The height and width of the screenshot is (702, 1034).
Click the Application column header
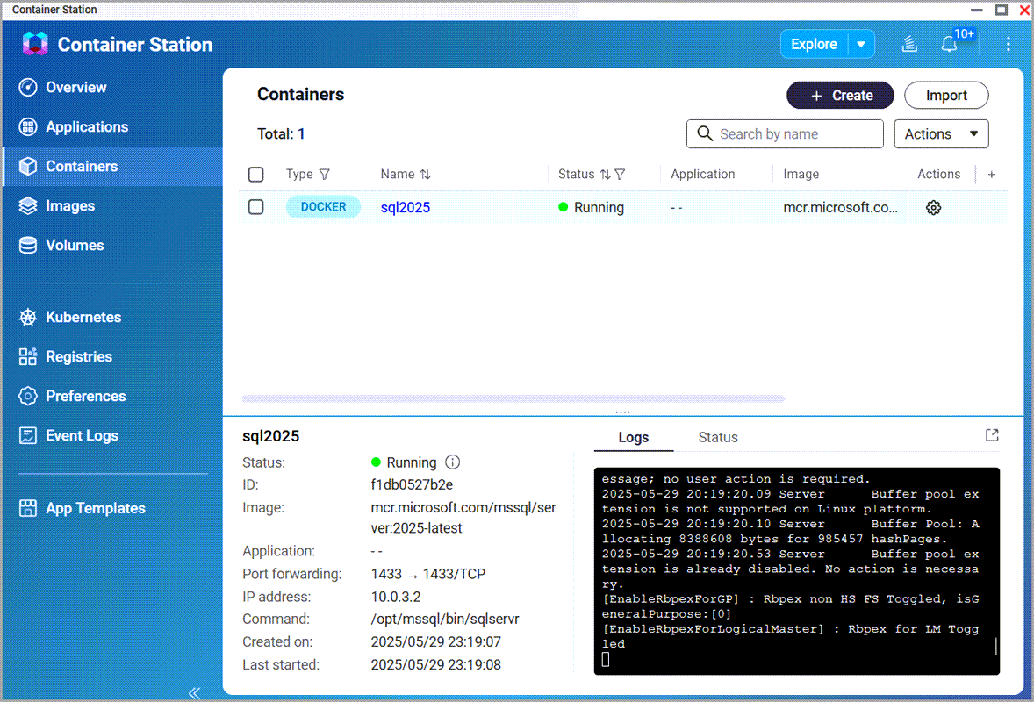point(702,174)
